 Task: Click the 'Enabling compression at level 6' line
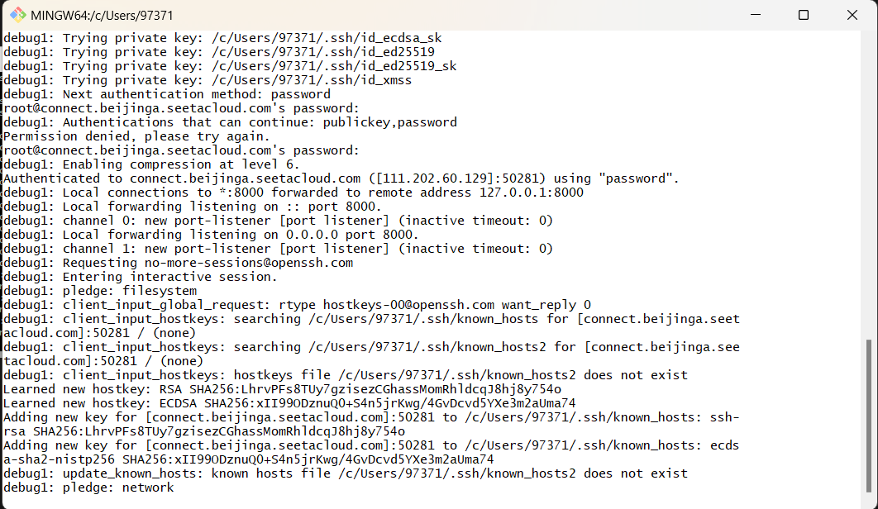point(152,164)
